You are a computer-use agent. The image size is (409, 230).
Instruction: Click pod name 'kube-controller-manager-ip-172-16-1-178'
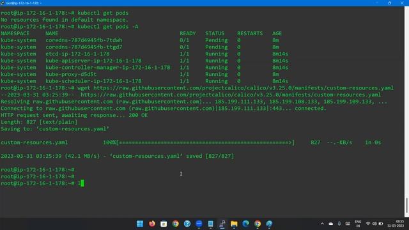pos(108,67)
